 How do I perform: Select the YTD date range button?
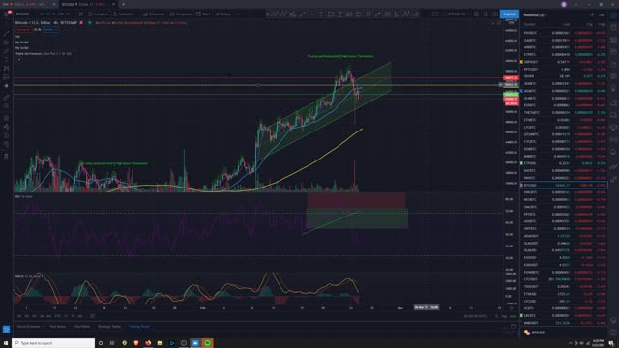[58, 316]
